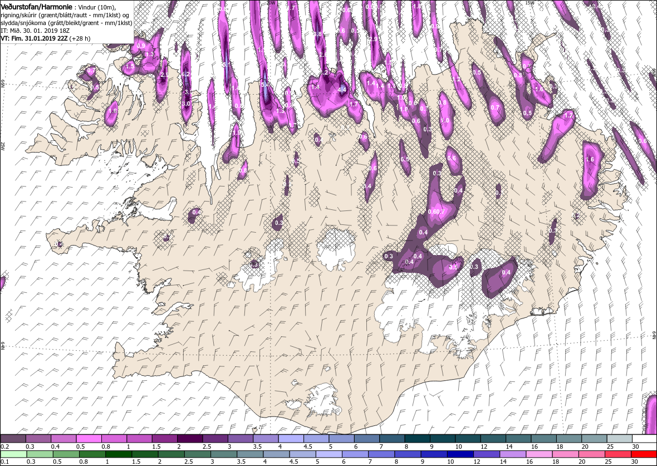The height and width of the screenshot is (466, 657).
Task: Click upper legend swatch between 12 and 14
Action: tap(493, 438)
